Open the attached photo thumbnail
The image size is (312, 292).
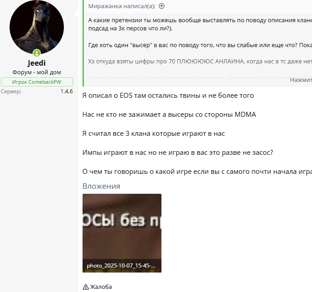click(x=122, y=233)
